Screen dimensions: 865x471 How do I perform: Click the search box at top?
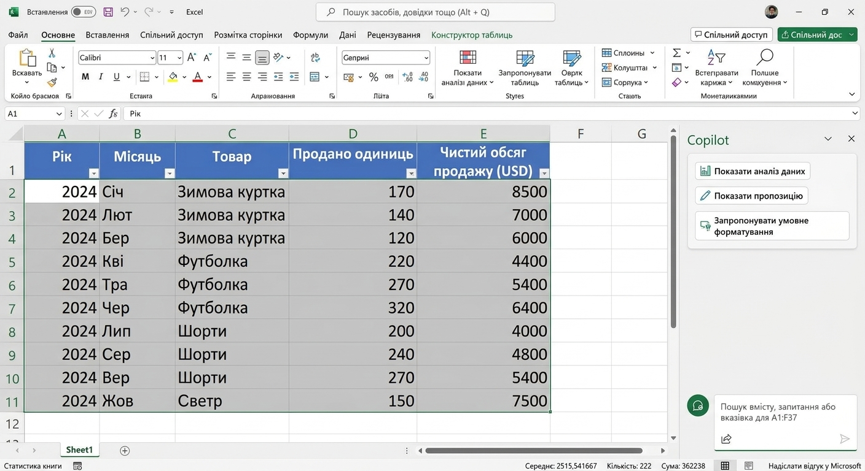(x=436, y=12)
